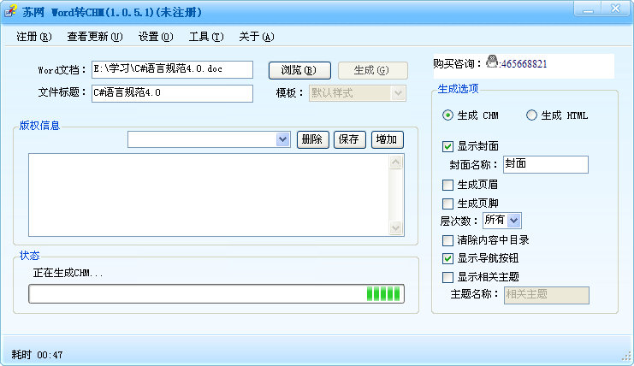Open the 关于 menu
The width and height of the screenshot is (634, 366).
pyautogui.click(x=257, y=37)
